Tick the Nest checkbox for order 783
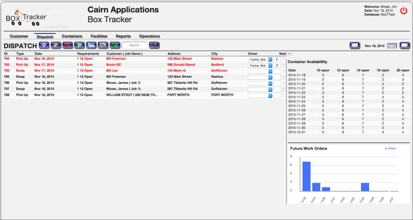 [x=284, y=65]
